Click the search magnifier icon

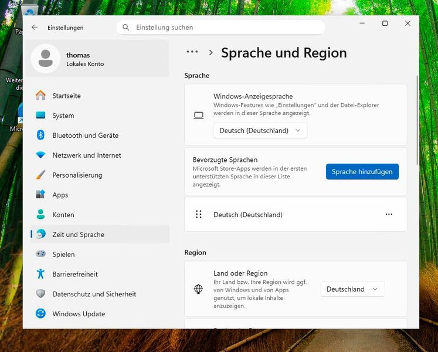tap(126, 28)
